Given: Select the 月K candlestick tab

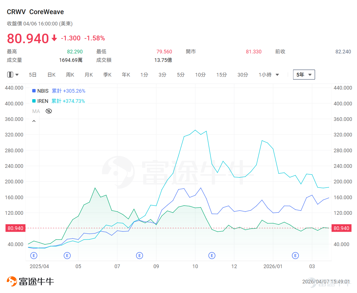Looking at the screenshot, I should (x=89, y=75).
